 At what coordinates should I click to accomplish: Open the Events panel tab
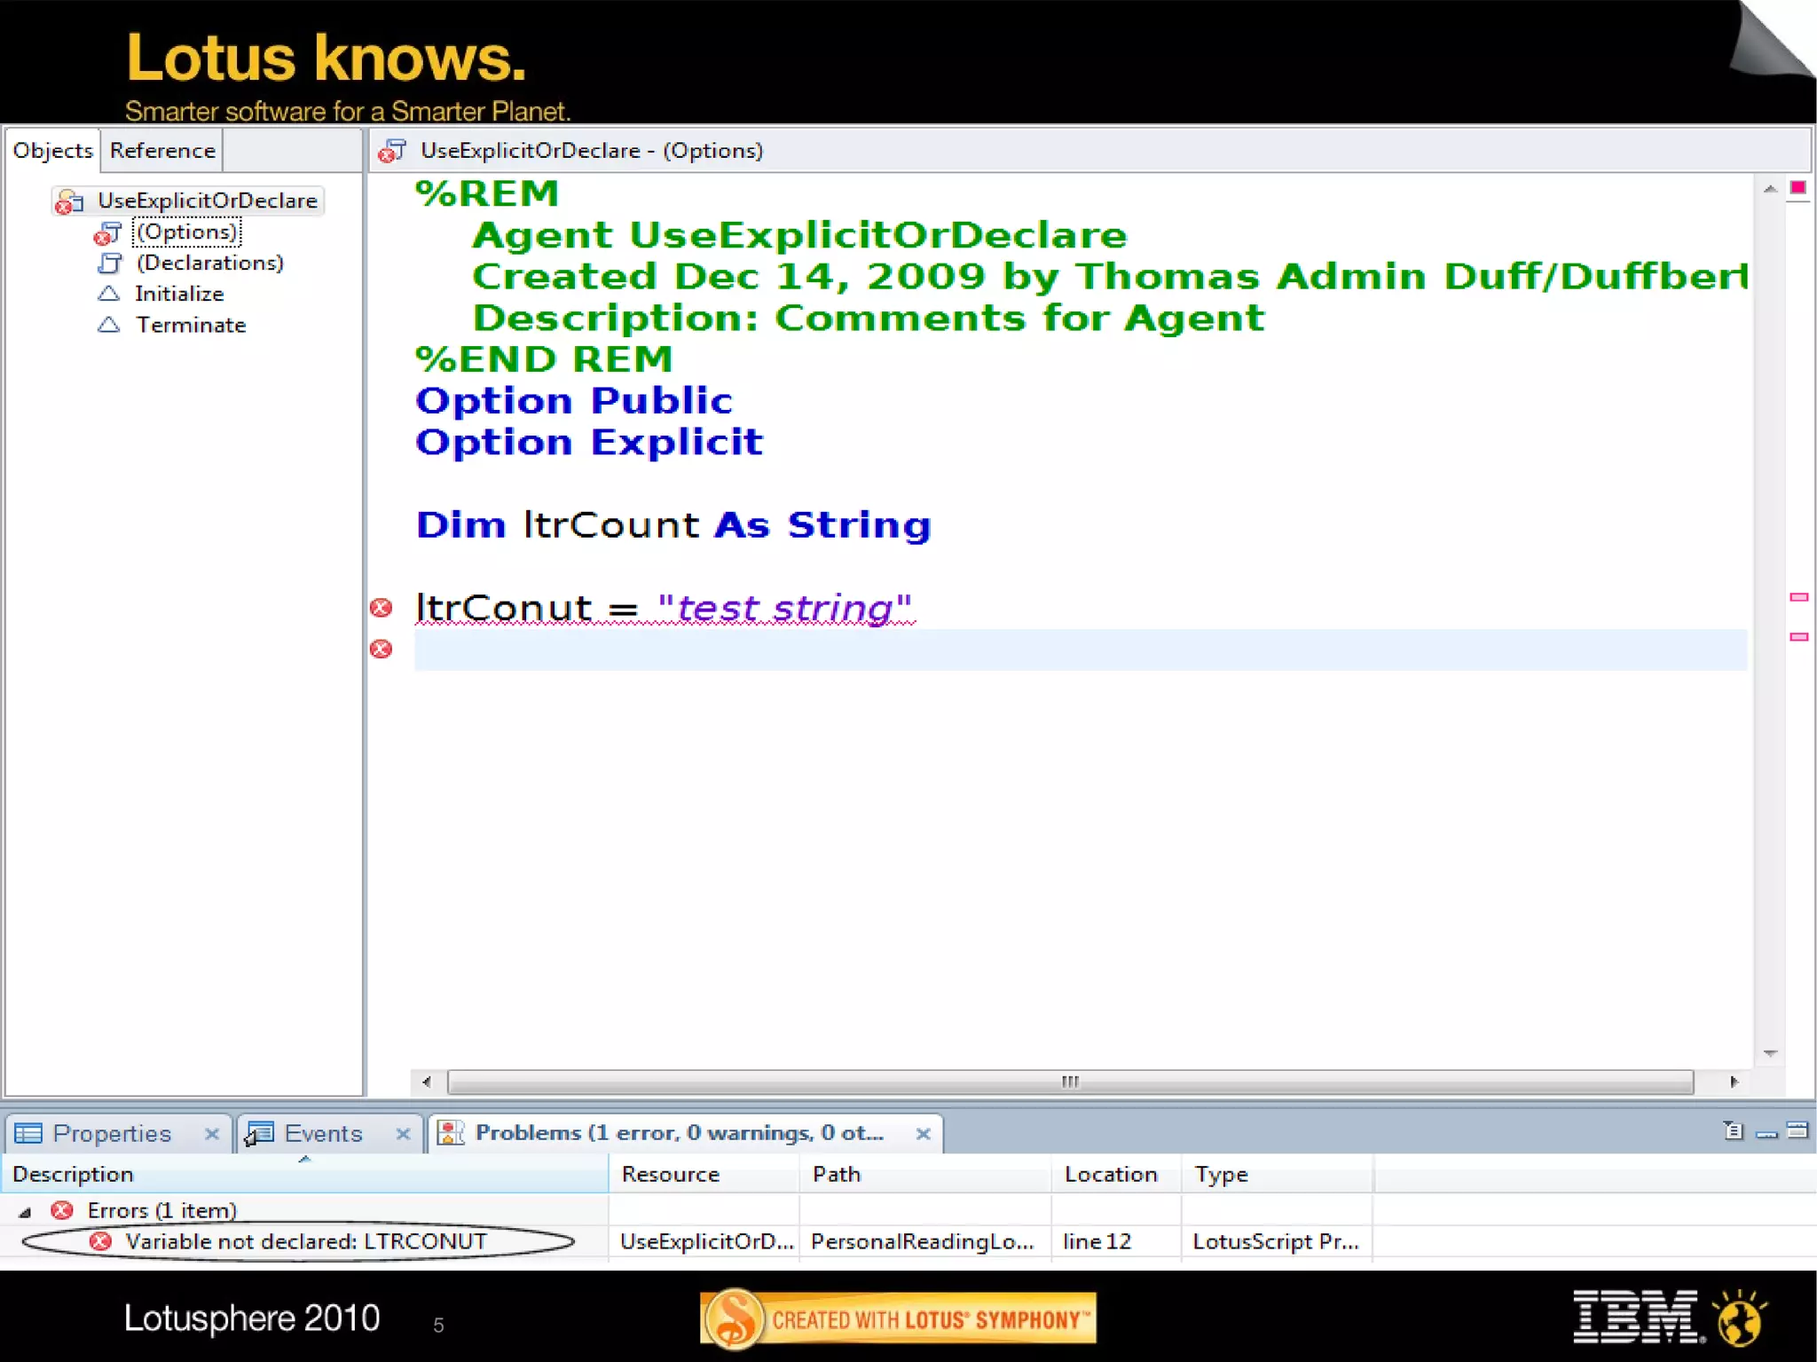tap(323, 1133)
